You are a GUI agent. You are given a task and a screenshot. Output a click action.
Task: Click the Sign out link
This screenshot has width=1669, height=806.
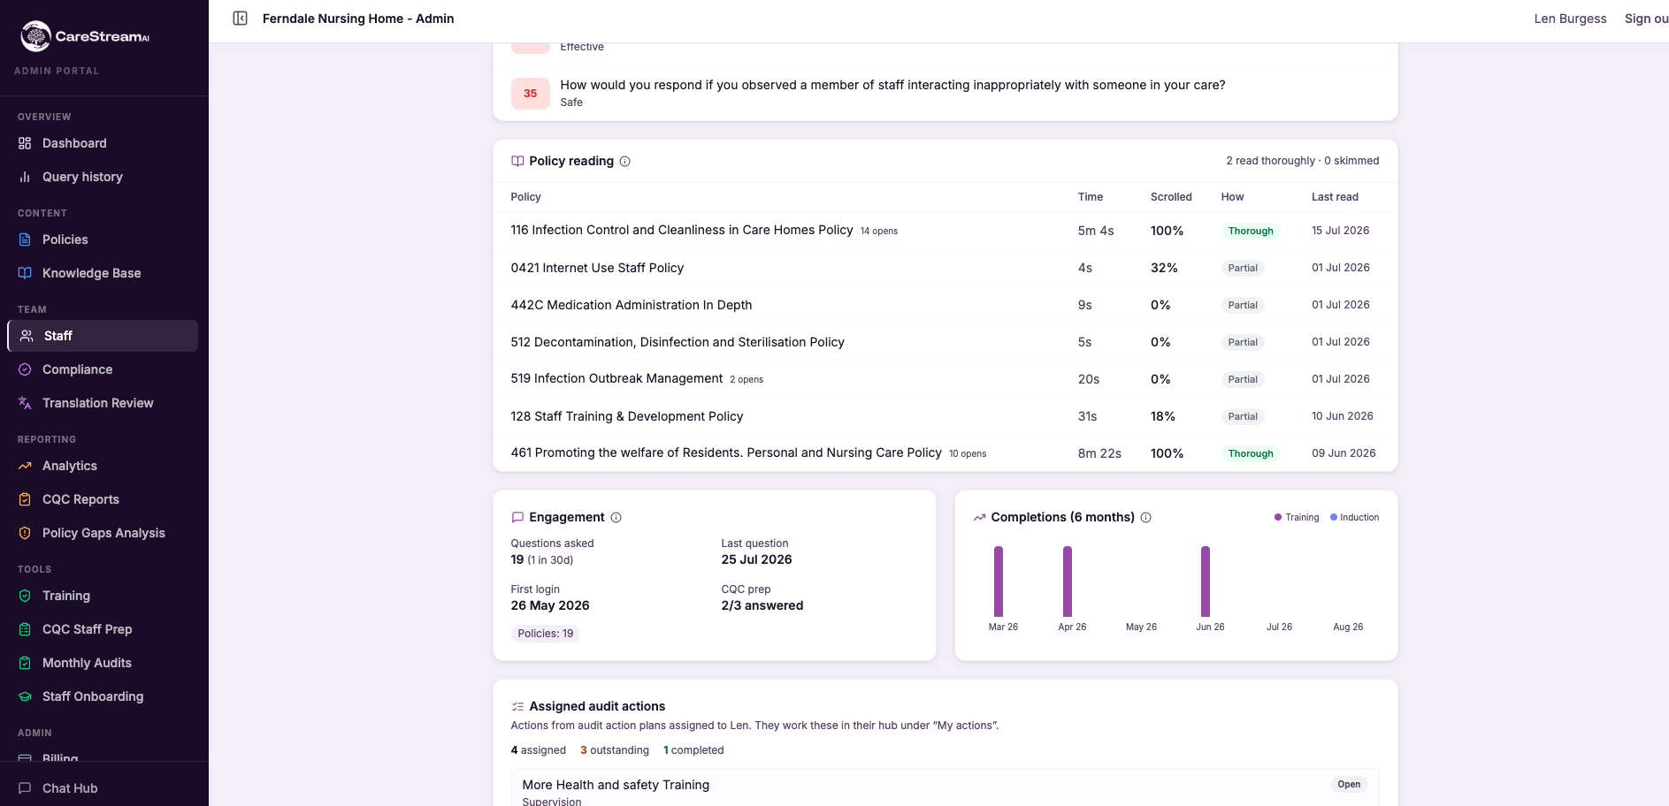[1646, 19]
